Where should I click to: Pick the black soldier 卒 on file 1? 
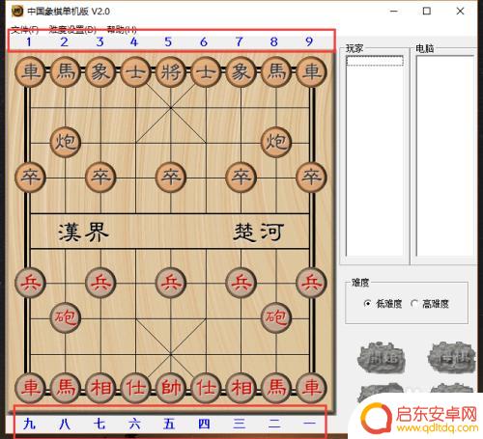pyautogui.click(x=30, y=178)
